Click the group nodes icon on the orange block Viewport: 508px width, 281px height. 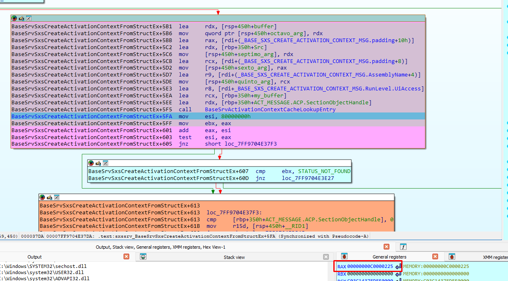pyautogui.click(x=57, y=197)
